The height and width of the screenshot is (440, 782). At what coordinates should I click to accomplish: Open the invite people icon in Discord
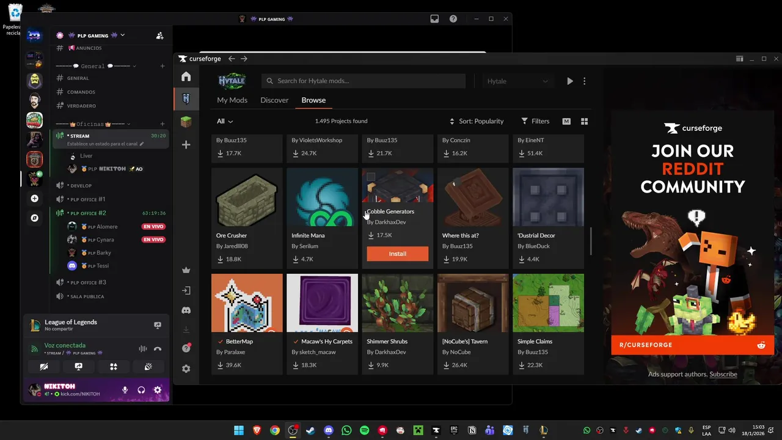click(160, 35)
